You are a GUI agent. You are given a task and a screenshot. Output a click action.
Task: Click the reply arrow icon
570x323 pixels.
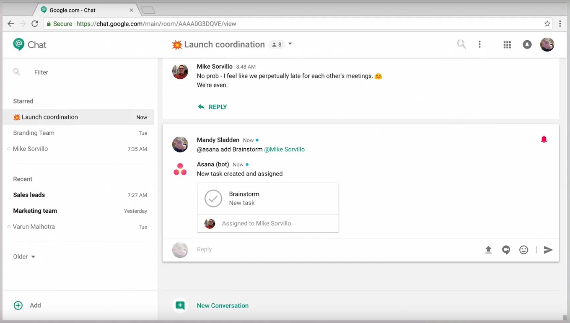(x=201, y=107)
